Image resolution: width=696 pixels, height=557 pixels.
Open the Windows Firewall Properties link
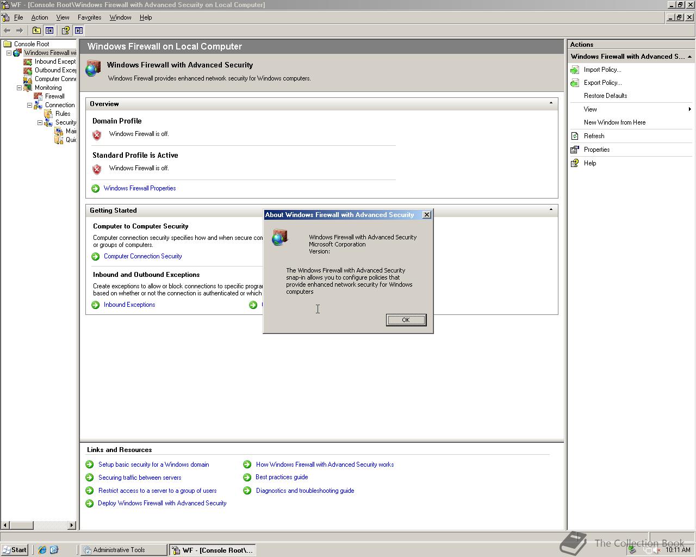(140, 188)
